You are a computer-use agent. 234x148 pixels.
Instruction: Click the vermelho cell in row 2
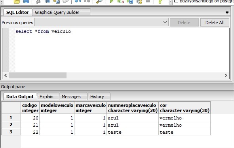coord(185,125)
